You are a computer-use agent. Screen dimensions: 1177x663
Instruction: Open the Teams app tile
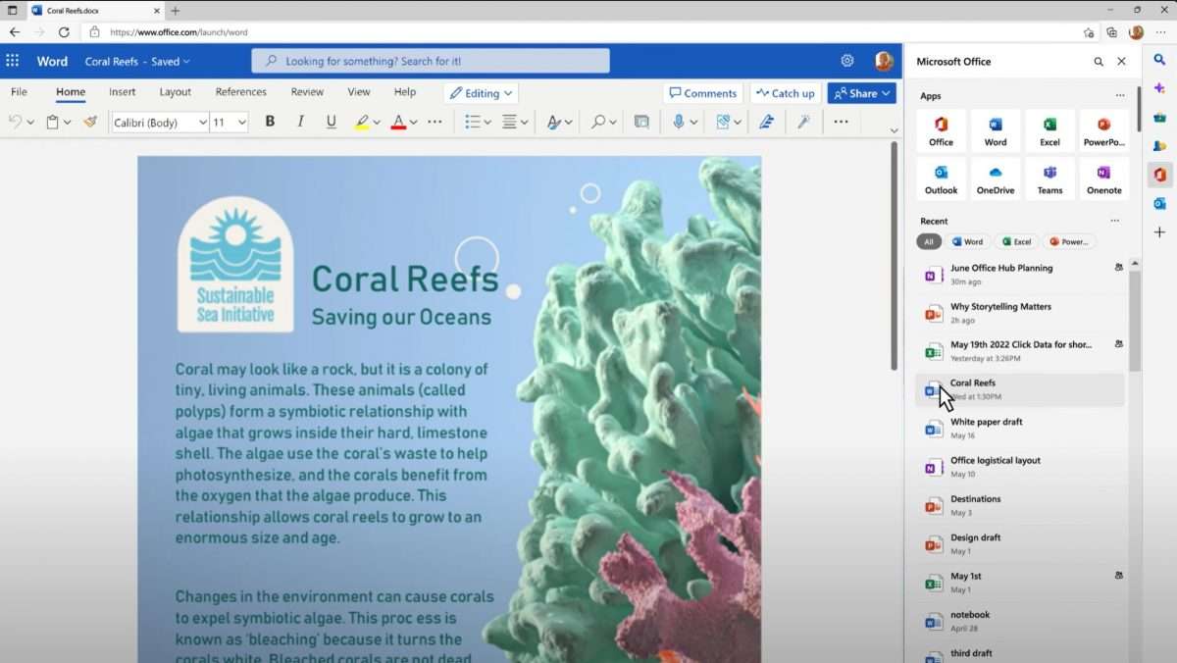click(x=1049, y=178)
